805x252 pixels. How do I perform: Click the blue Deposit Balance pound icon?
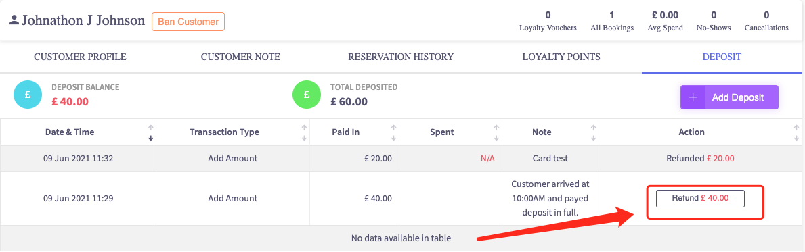pyautogui.click(x=28, y=94)
